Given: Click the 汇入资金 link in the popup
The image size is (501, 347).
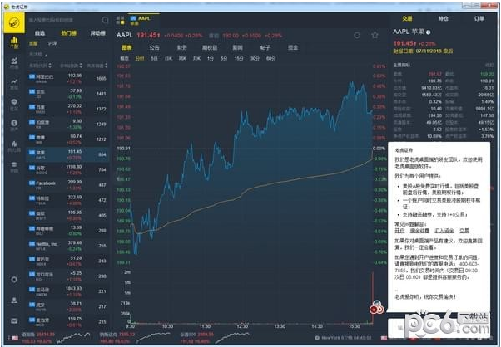Looking at the screenshot, I should coord(444,231).
